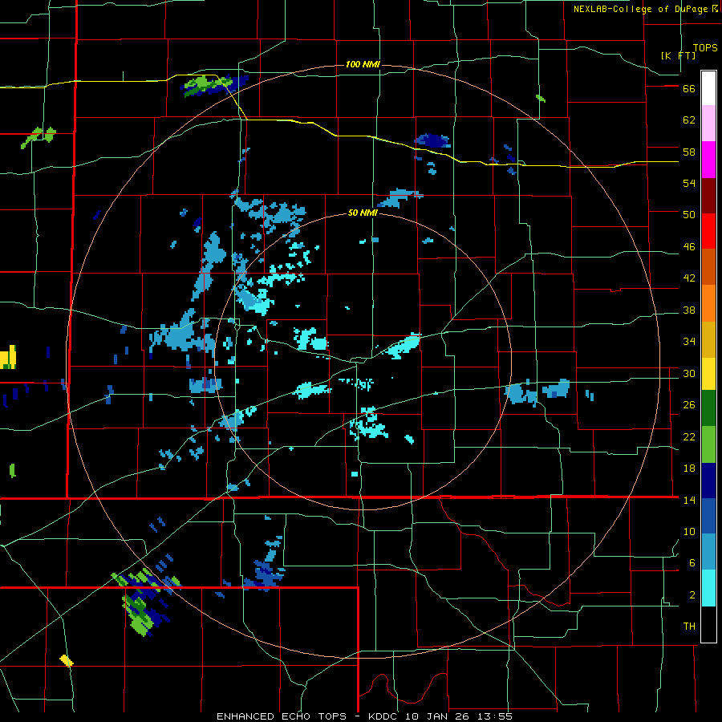722x722 pixels.
Task: Click the "TH" threshold label
Action: coord(689,627)
